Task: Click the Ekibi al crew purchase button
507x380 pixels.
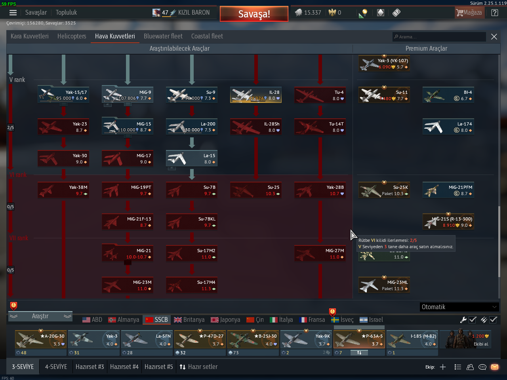Action: pyautogui.click(x=466, y=339)
